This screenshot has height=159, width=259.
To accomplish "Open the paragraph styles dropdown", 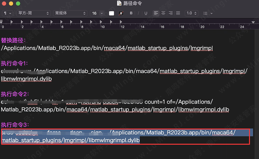I will (7, 13).
